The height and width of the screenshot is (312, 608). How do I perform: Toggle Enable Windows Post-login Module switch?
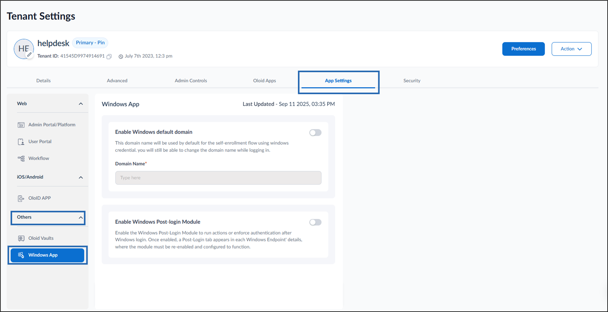coord(315,222)
